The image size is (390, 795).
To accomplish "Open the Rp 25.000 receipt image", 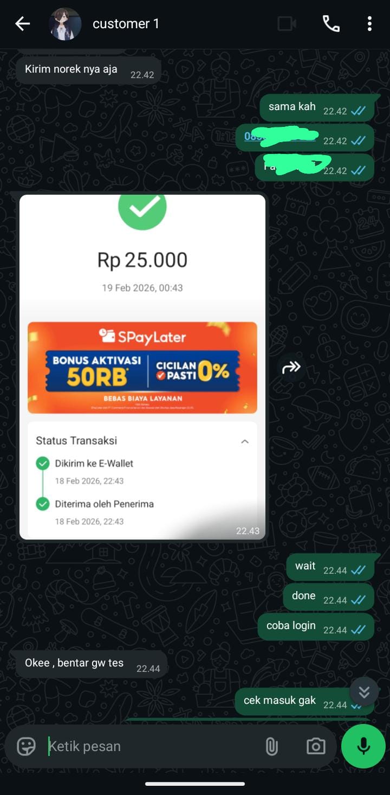I will pos(142,367).
